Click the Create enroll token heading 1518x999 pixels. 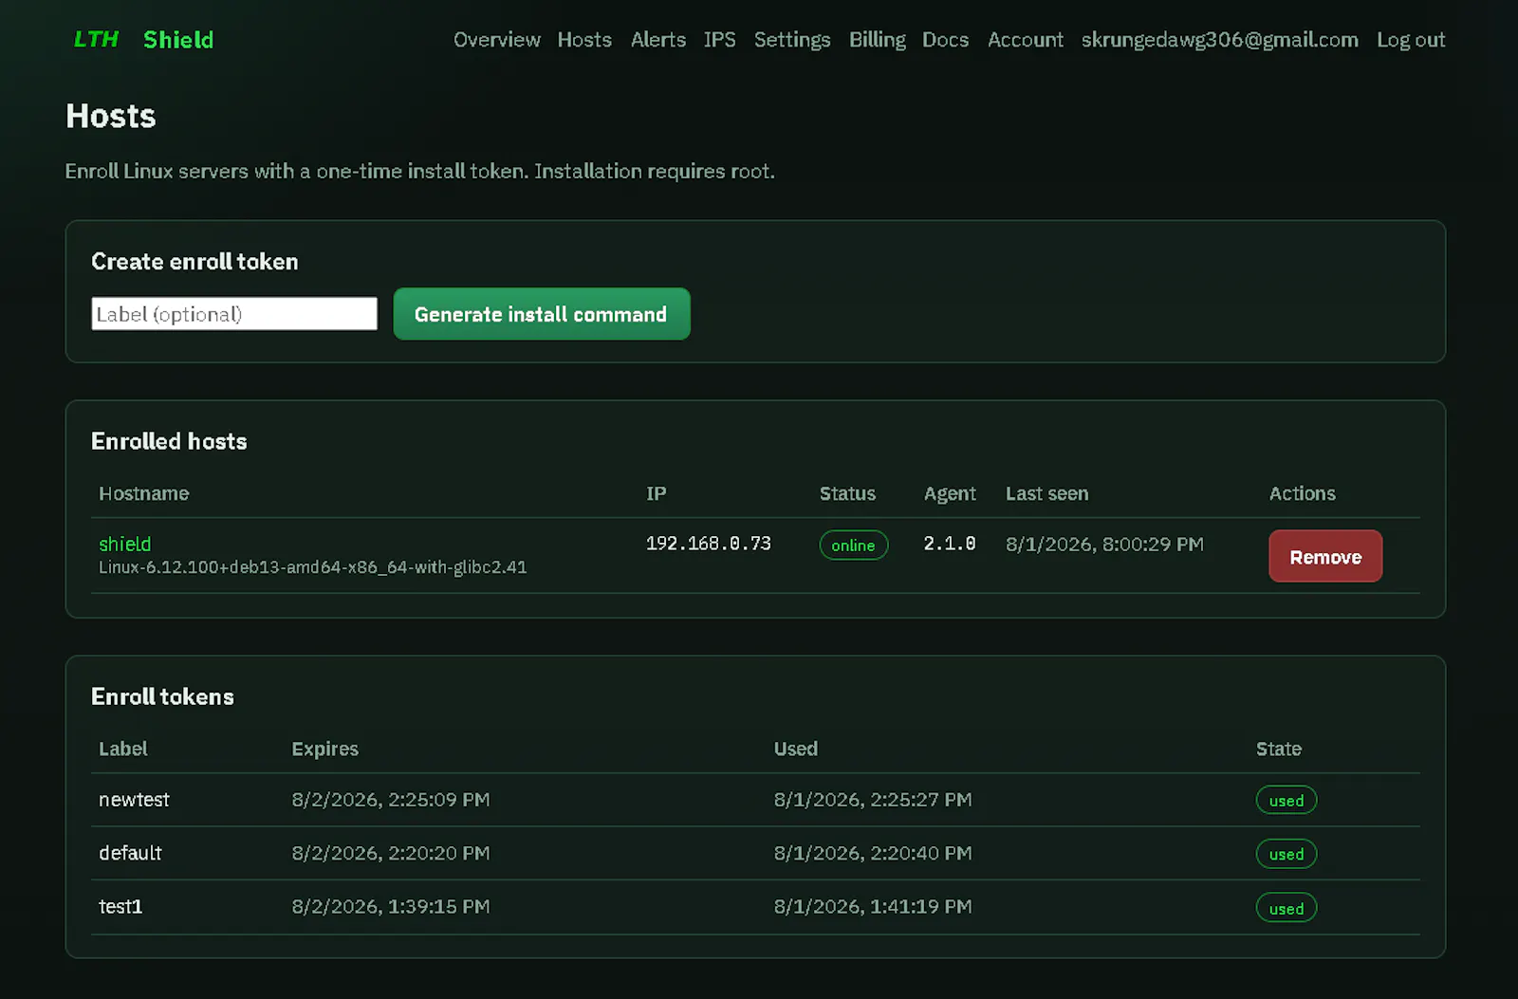pyautogui.click(x=194, y=262)
